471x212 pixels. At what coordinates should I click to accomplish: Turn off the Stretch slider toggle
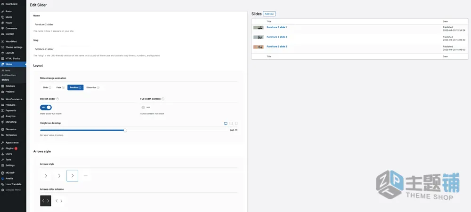46,107
